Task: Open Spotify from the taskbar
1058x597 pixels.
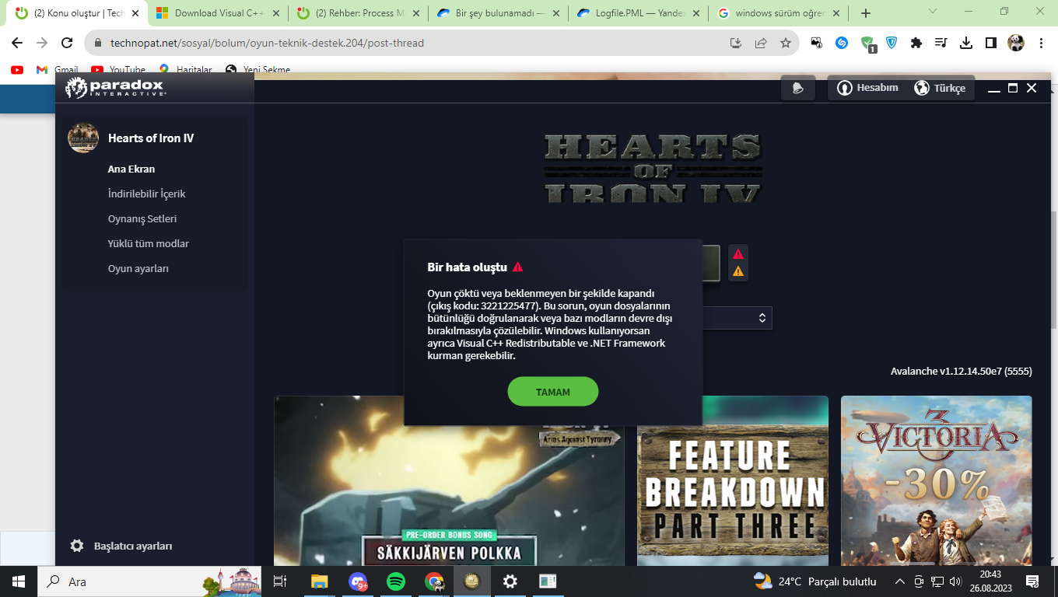Action: (396, 581)
